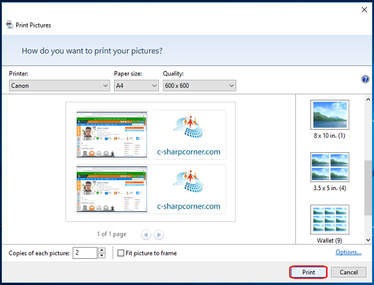The height and width of the screenshot is (285, 374).
Task: Open the Printer dropdown showing Canon
Action: (x=59, y=85)
